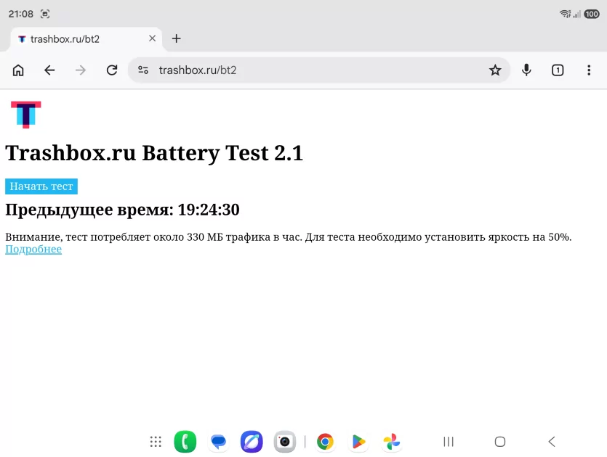
Task: Open a new tab with plus button
Action: [x=176, y=38]
